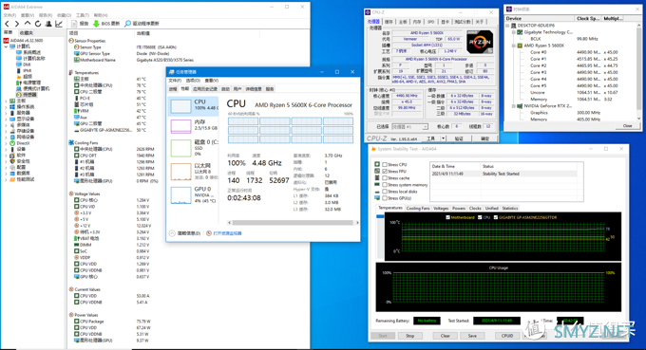Click the Validate button in CPU-Z
Viewport: 646px width, 350px height.
click(x=459, y=138)
